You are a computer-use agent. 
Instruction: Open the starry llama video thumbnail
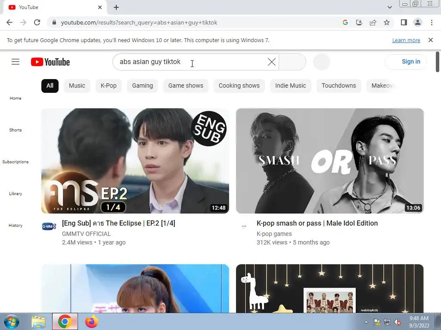pos(329,288)
